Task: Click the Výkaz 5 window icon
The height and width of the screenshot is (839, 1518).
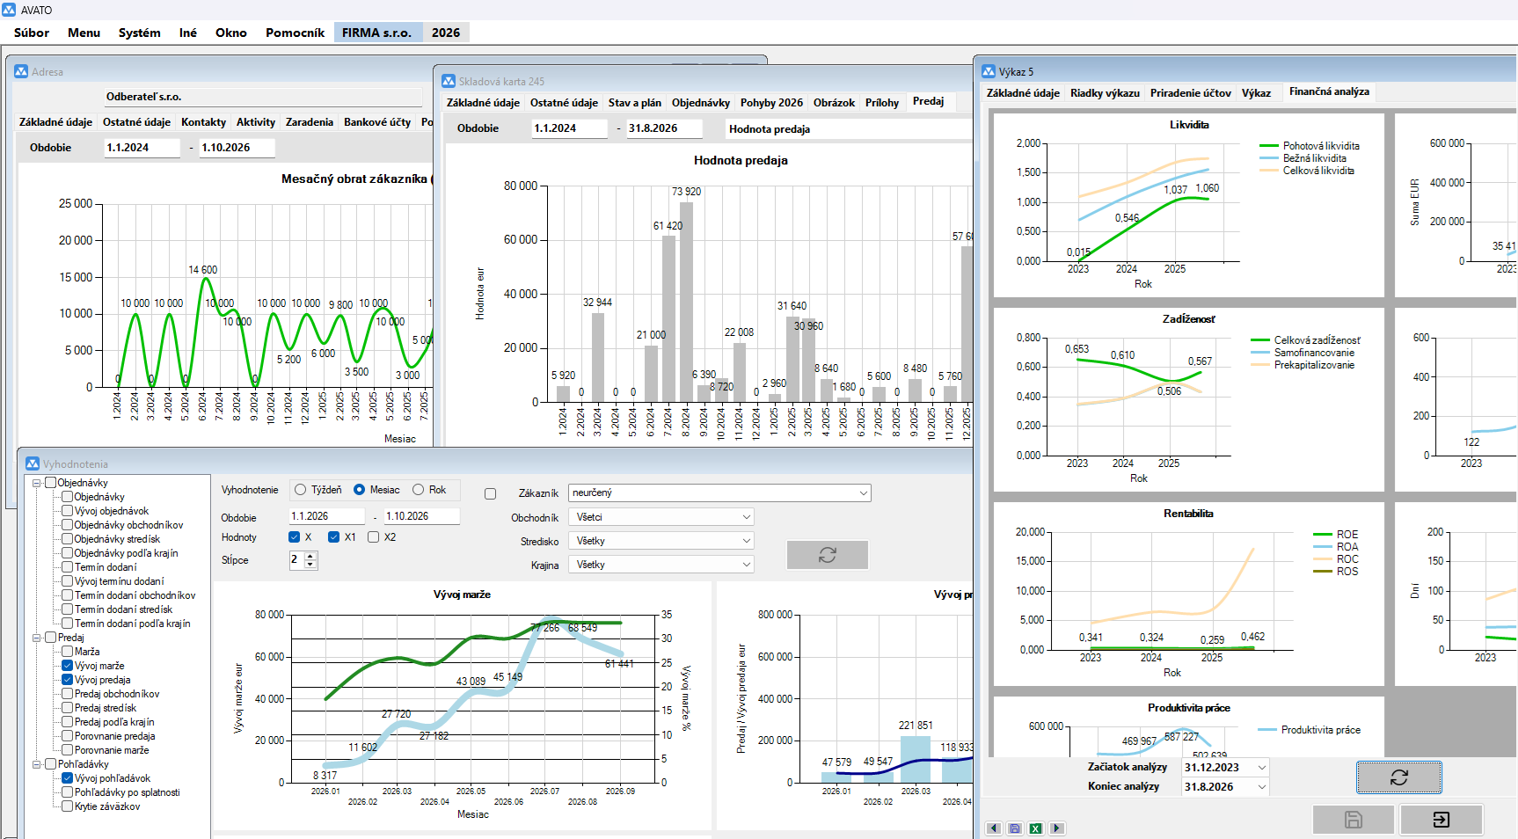Action: (989, 72)
